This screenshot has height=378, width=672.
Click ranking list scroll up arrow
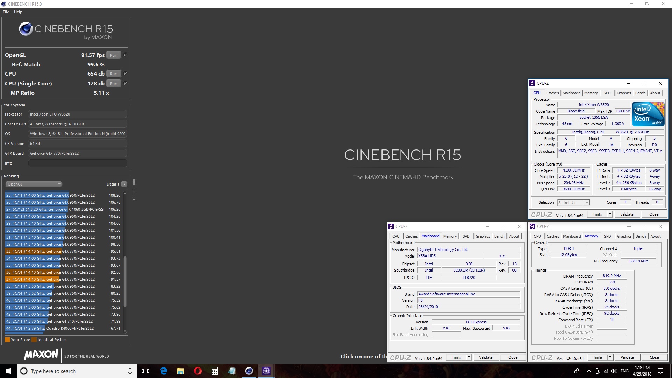125,194
